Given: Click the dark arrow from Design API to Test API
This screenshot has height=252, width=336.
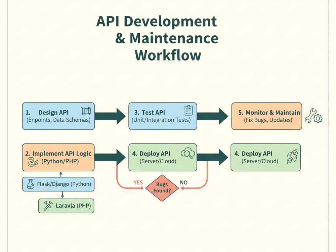Looking at the screenshot, I should tap(110, 116).
